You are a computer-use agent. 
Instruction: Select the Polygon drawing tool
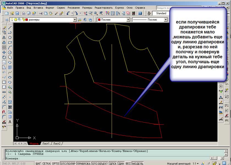click(10, 37)
